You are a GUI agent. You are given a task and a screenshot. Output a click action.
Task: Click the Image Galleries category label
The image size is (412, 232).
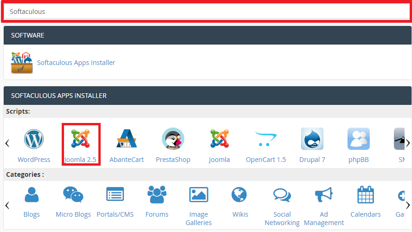[199, 219]
